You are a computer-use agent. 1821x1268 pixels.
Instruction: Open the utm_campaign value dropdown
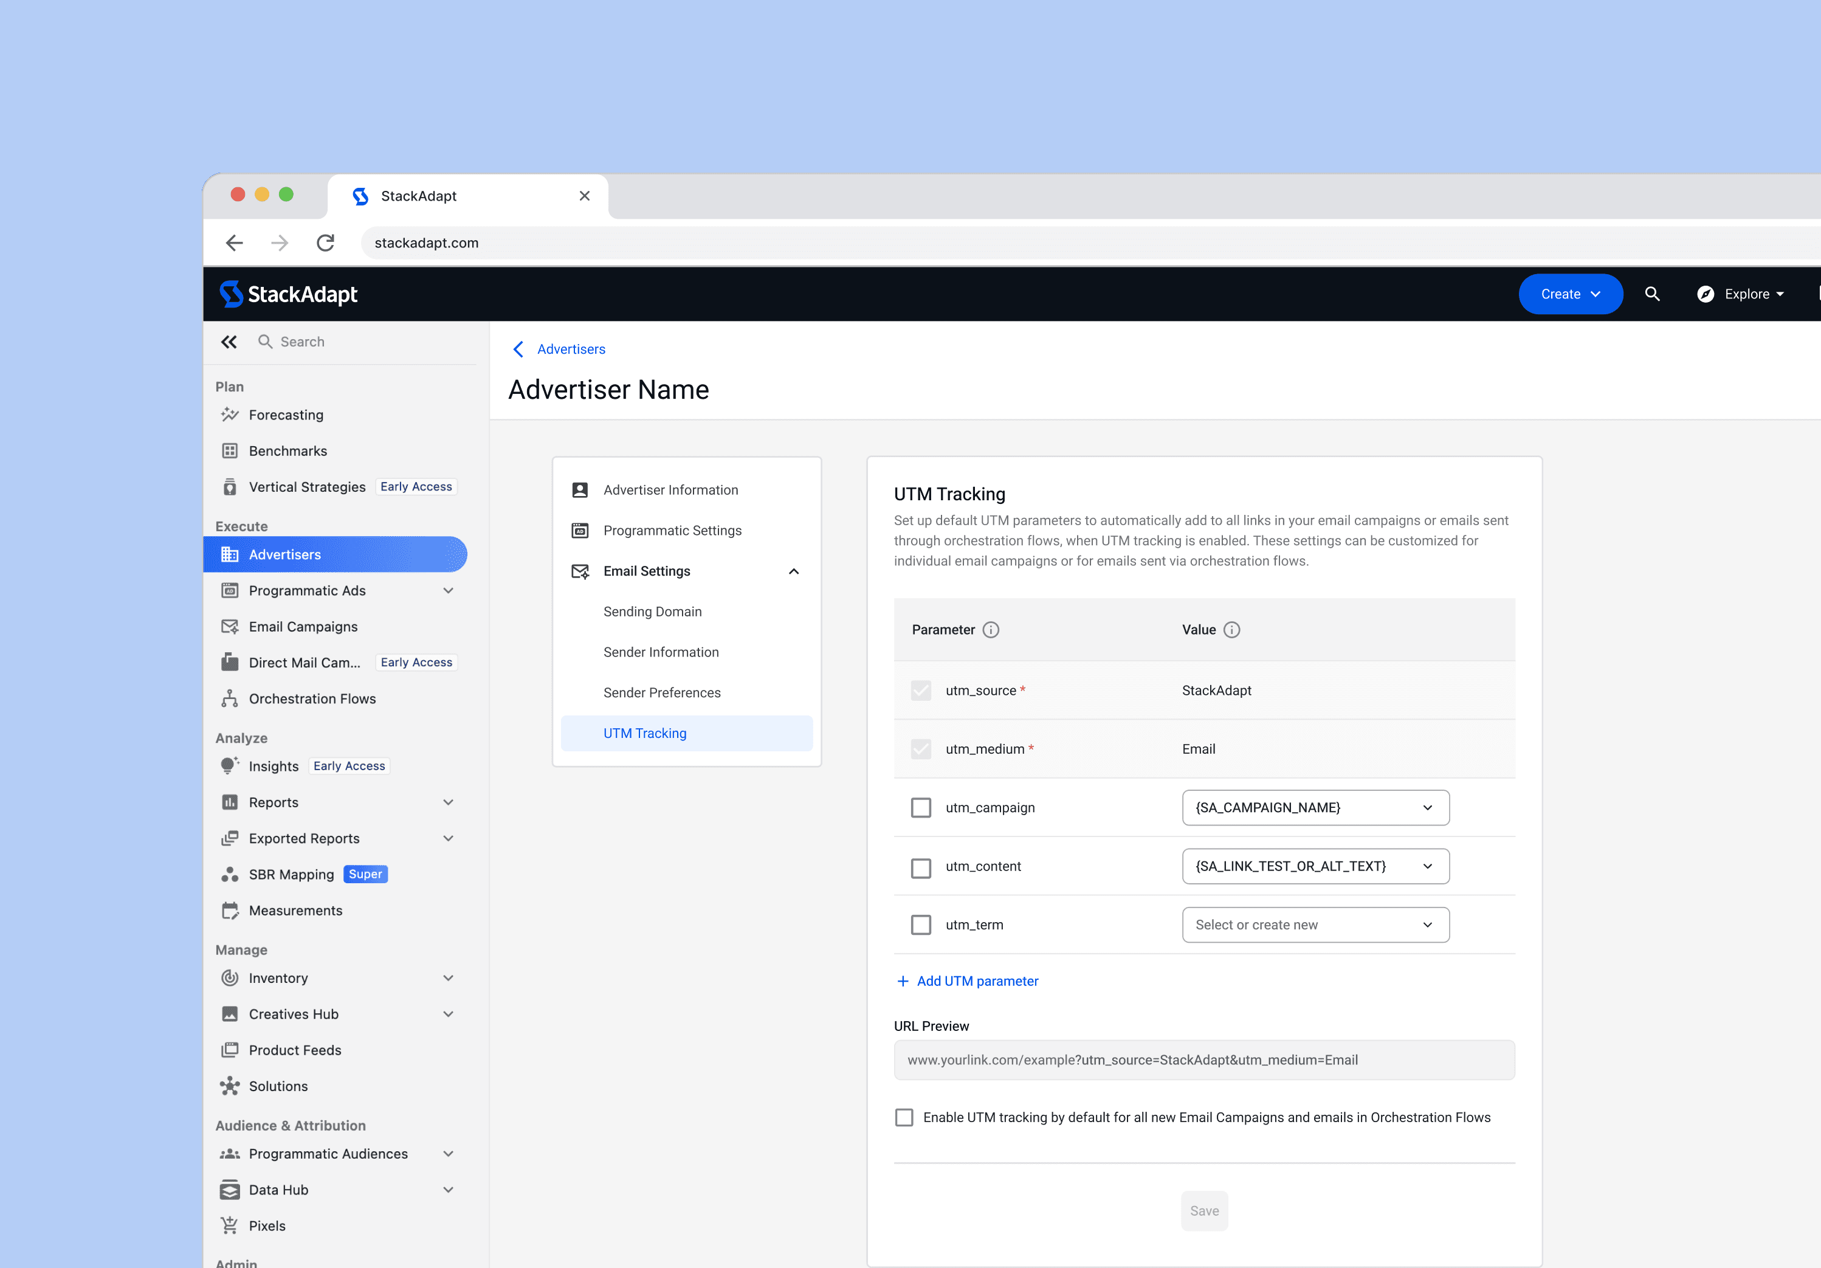click(1315, 807)
